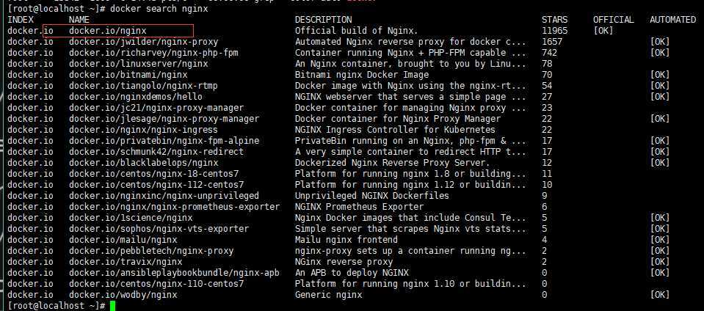This screenshot has width=704, height=311.
Task: Click the docker.io/jwilder/nginx-proxy entry
Action: pyautogui.click(x=144, y=42)
